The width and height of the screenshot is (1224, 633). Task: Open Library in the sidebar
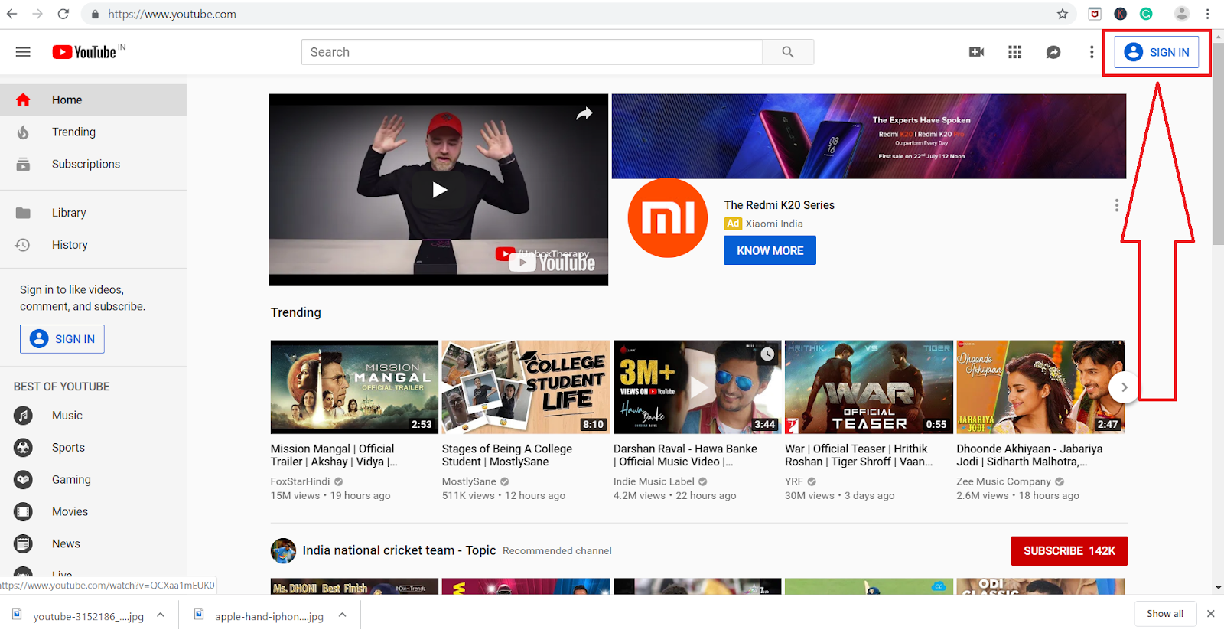pos(93,213)
